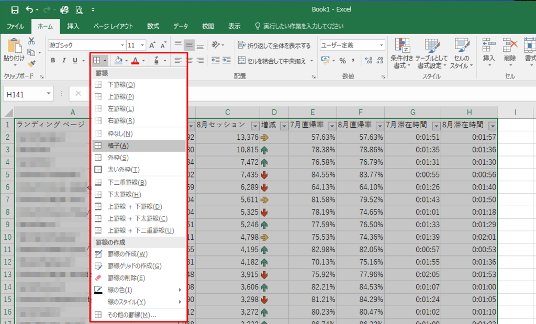Expand Merge & Center dropdown arrow
The width and height of the screenshot is (536, 324).
coord(311,61)
